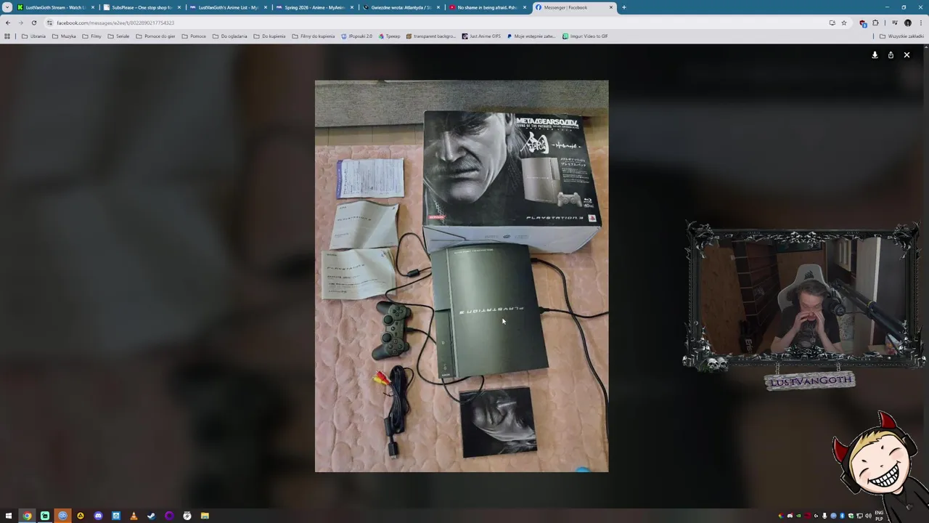Open the Chrome three-dot menu

coord(920,23)
